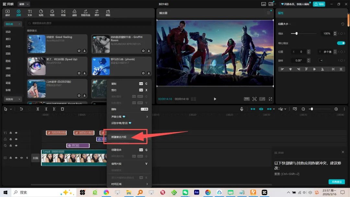The height and width of the screenshot is (197, 350).
Task: Reset position and size settings icon
Action: click(343, 24)
